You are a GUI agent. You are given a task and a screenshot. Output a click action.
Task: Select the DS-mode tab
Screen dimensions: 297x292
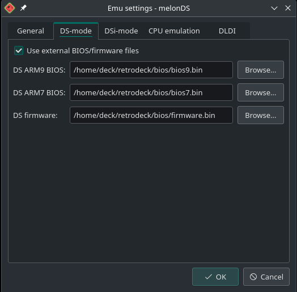pos(76,31)
